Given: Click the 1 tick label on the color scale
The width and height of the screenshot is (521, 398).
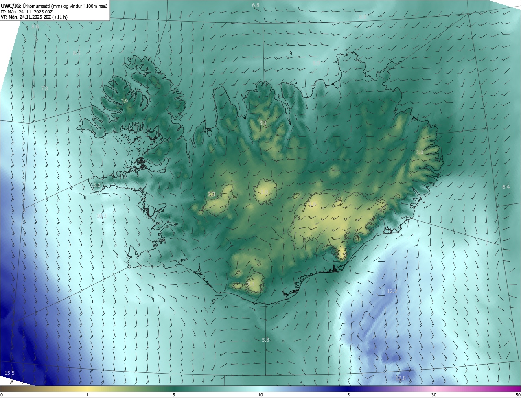Looking at the screenshot, I should [87, 395].
